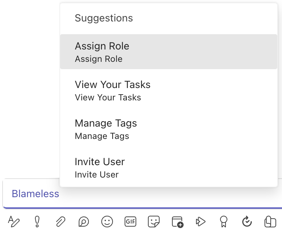Open the Approvals circular-check icon
This screenshot has width=282, height=235.
pyautogui.click(x=247, y=222)
